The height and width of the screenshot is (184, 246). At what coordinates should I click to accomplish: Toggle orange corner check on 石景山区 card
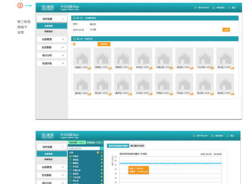[x=171, y=68]
